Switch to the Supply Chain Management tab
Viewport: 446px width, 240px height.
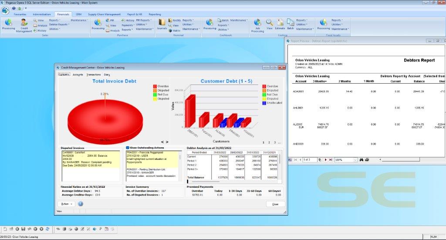pyautogui.click(x=104, y=14)
